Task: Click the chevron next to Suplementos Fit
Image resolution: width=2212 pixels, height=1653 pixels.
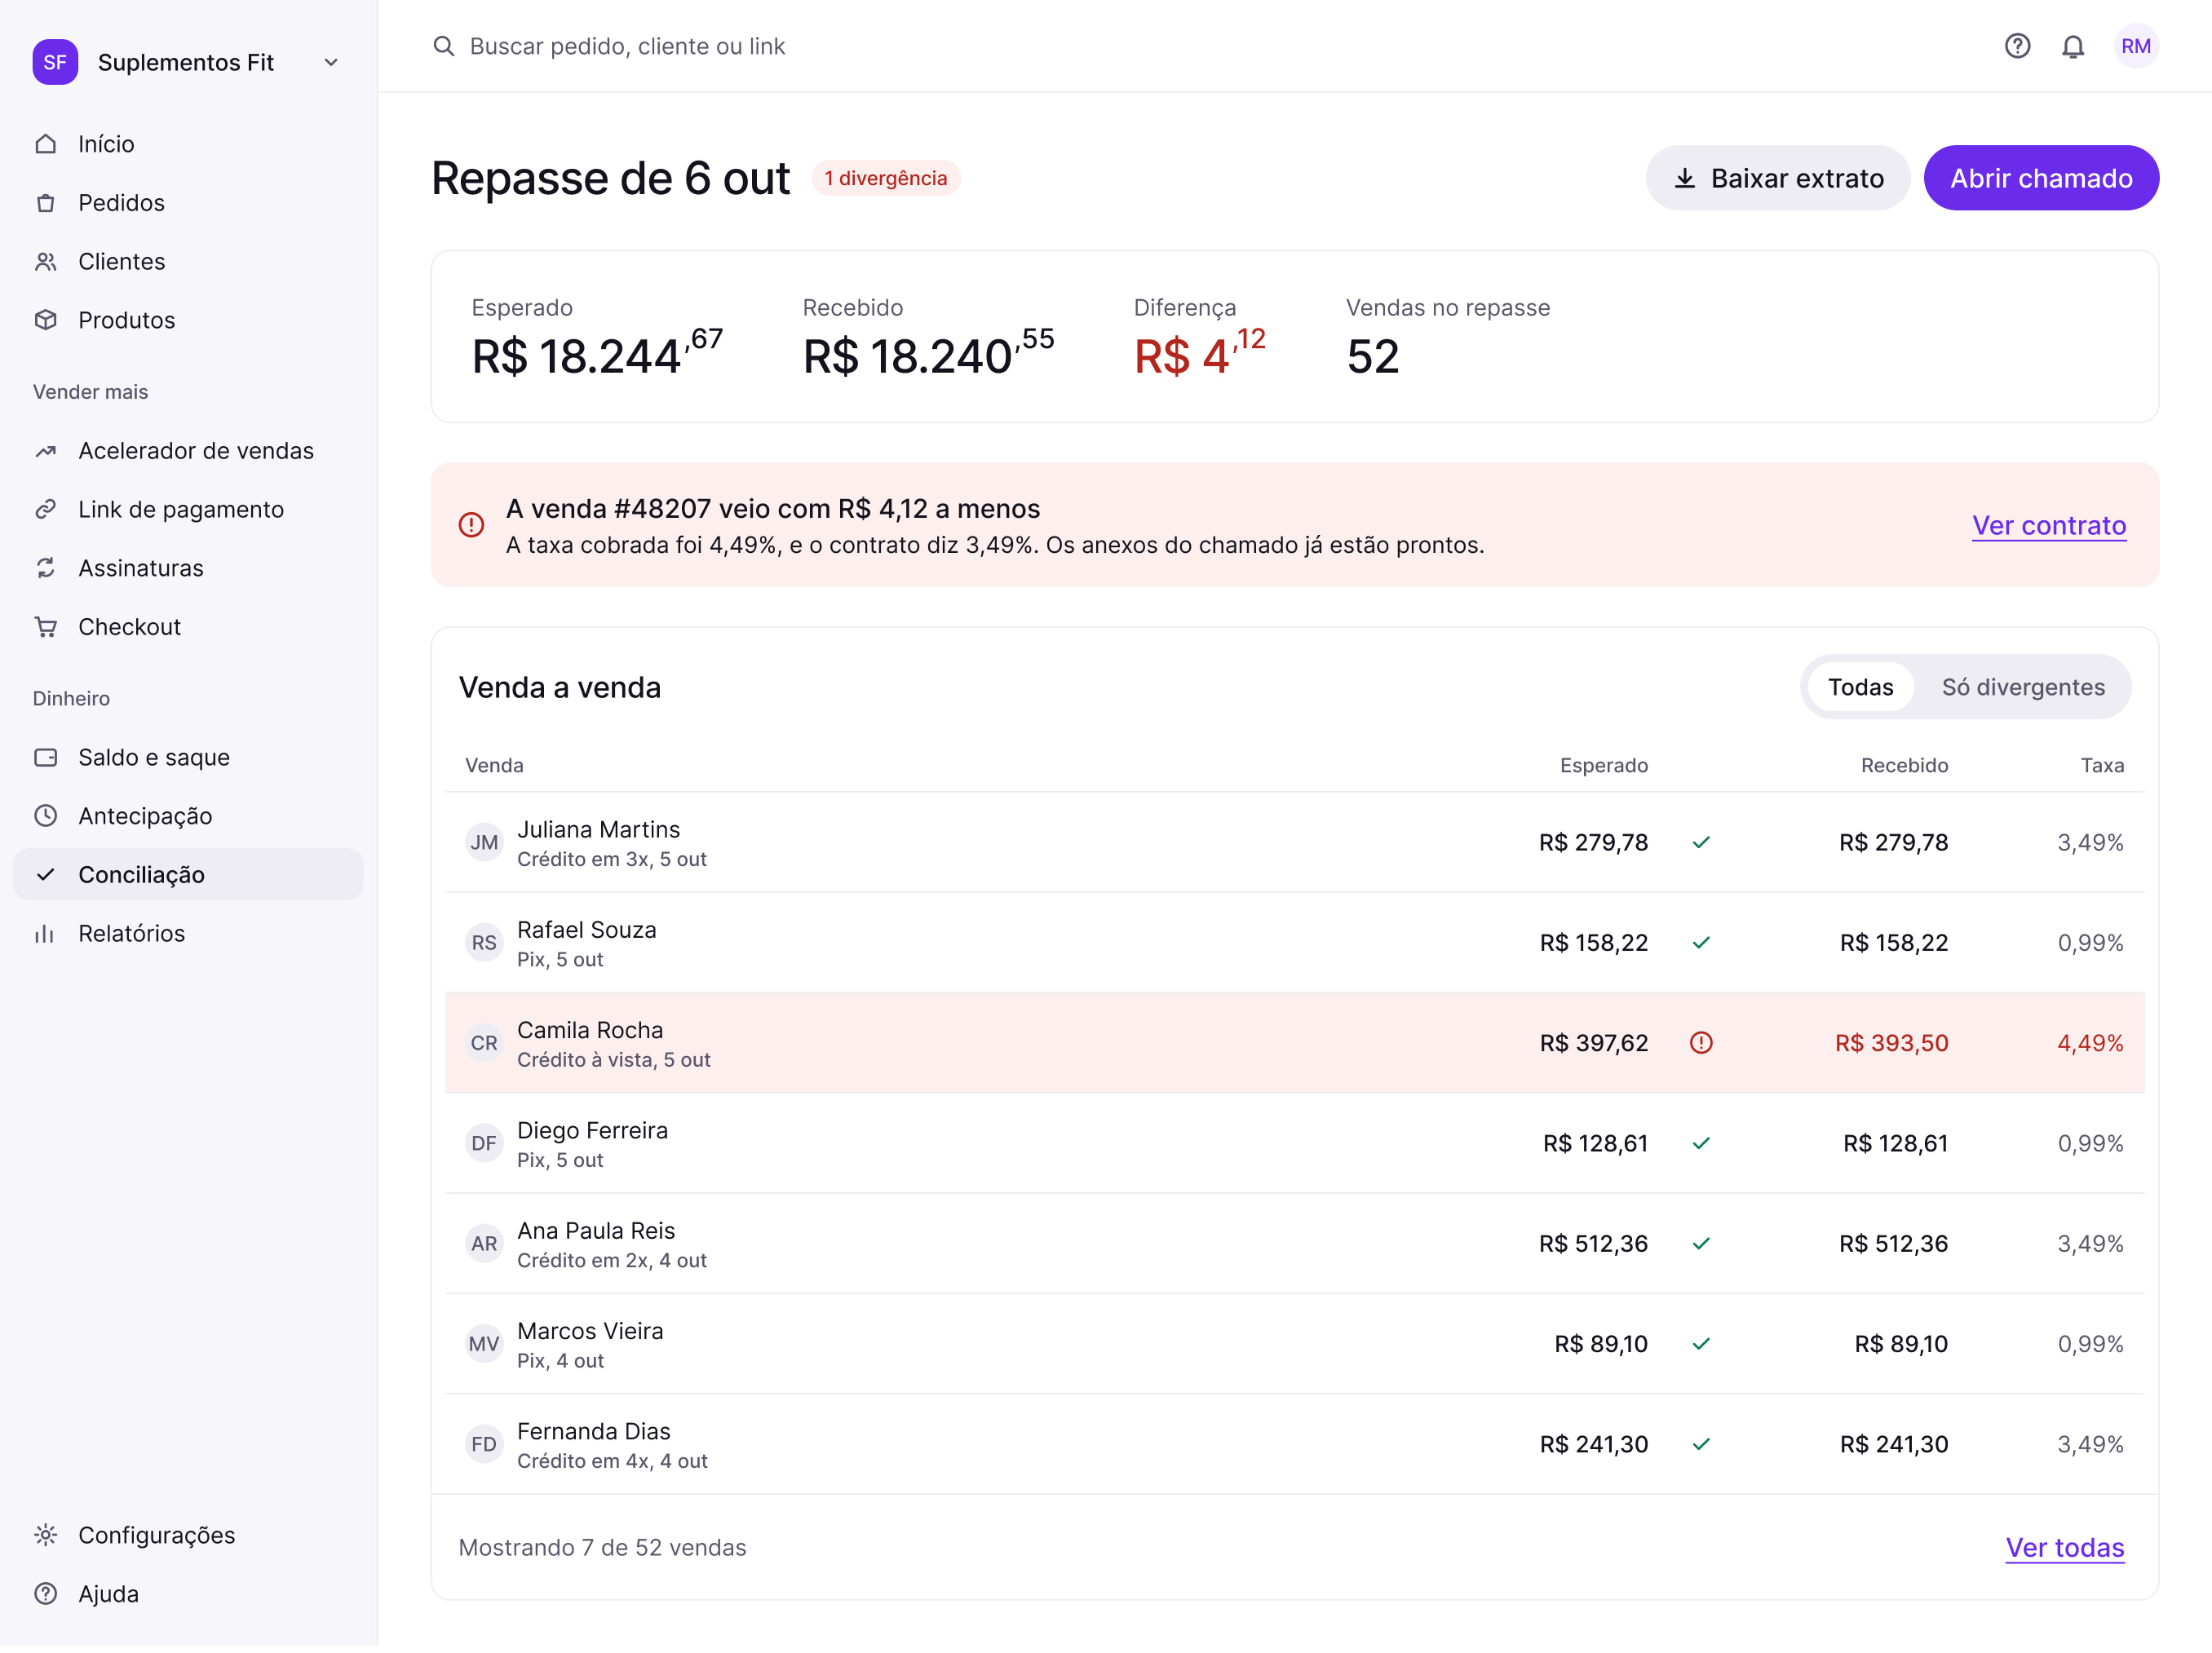Action: pyautogui.click(x=331, y=62)
